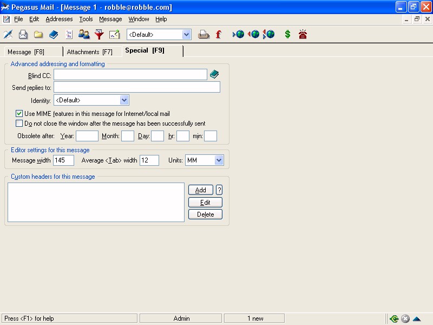
Task: Click the '?' help button beside Add
Action: pos(219,190)
